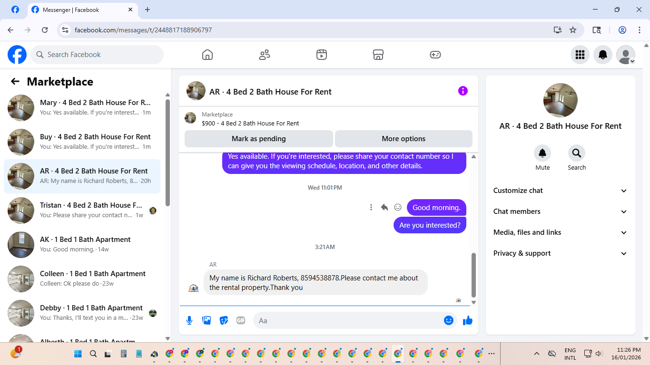The width and height of the screenshot is (650, 365).
Task: Open site information icon in address bar
Action: click(x=66, y=30)
